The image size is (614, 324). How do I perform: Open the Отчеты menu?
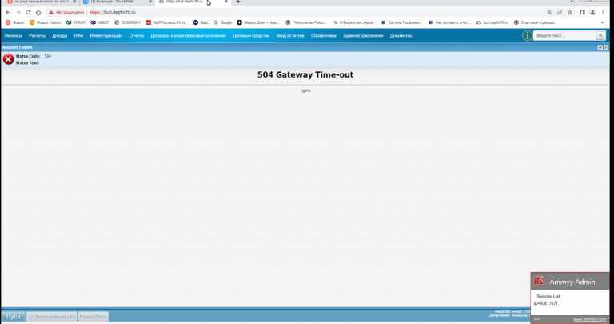coord(137,36)
